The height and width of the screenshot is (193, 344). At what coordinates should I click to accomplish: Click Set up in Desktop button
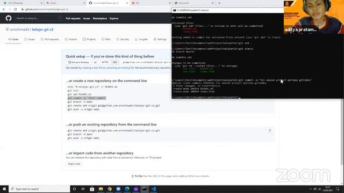pyautogui.click(x=78, y=62)
